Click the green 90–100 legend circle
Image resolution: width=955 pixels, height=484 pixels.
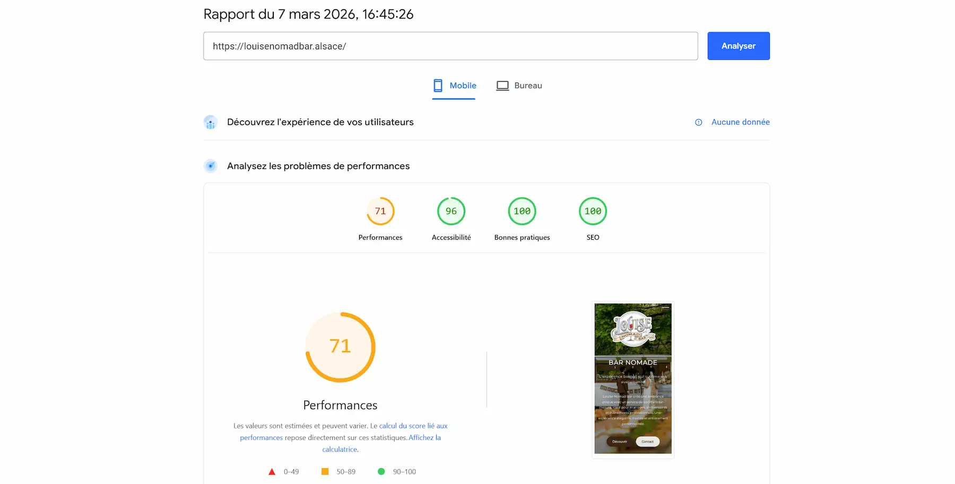[381, 471]
